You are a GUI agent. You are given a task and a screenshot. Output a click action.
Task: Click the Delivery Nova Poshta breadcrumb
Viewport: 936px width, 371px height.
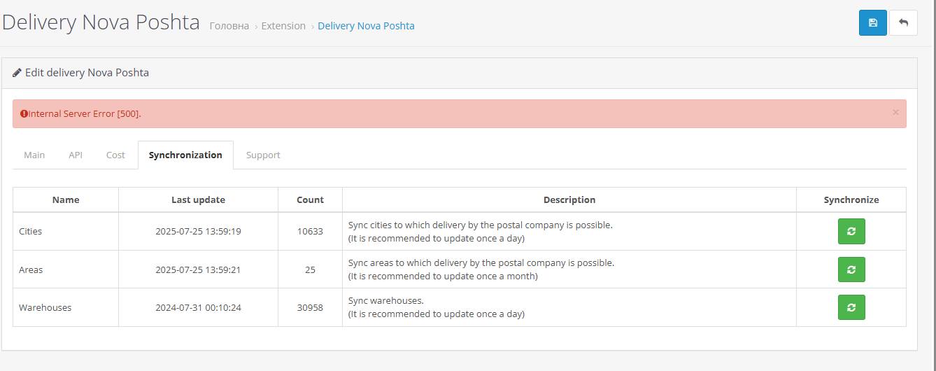366,26
